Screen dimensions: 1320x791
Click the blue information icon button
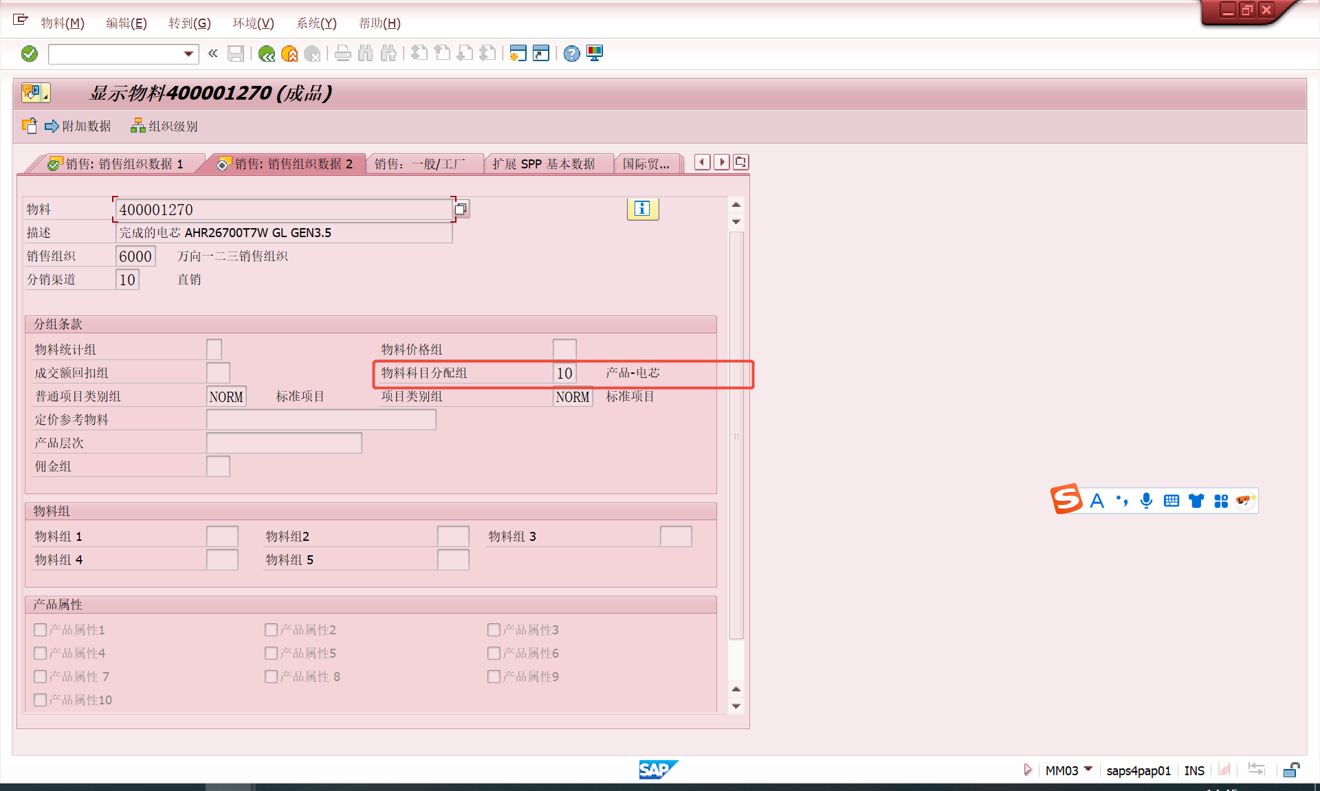[x=642, y=209]
